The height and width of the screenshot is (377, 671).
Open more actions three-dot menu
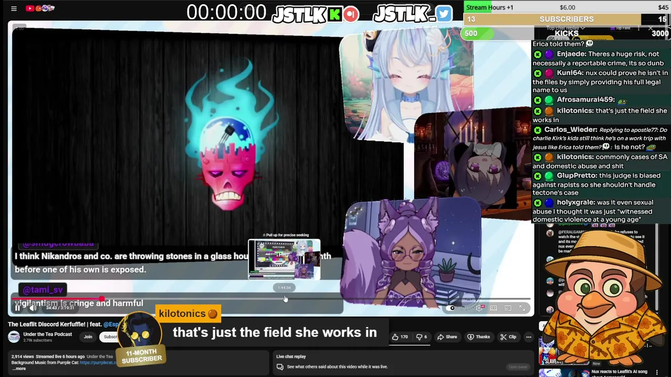click(x=528, y=337)
